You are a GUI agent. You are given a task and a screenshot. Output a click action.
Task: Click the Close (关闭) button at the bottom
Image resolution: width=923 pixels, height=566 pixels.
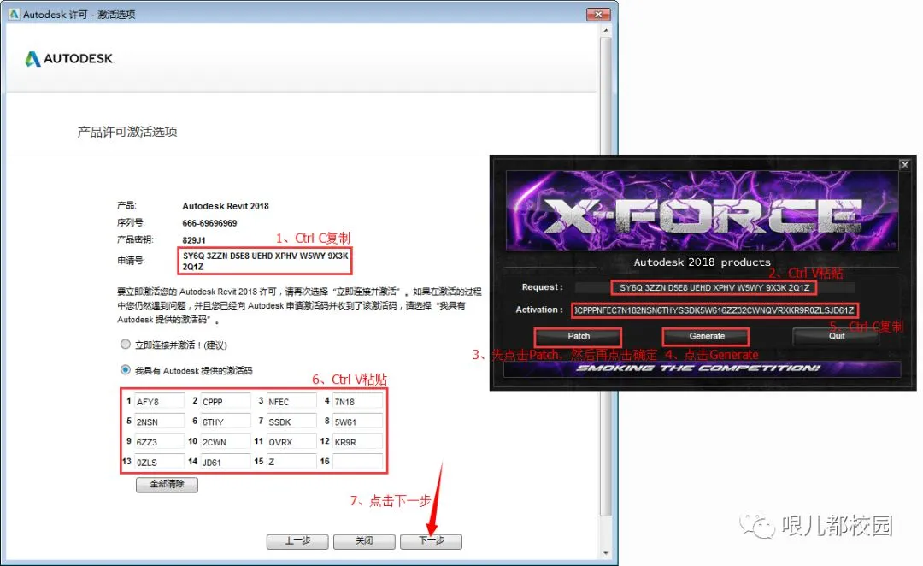364,541
